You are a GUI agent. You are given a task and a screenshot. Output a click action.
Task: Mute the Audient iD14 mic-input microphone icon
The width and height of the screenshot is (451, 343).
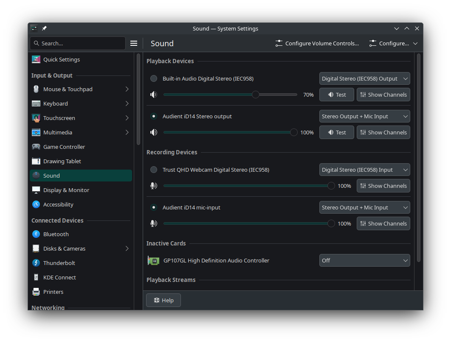click(x=154, y=223)
